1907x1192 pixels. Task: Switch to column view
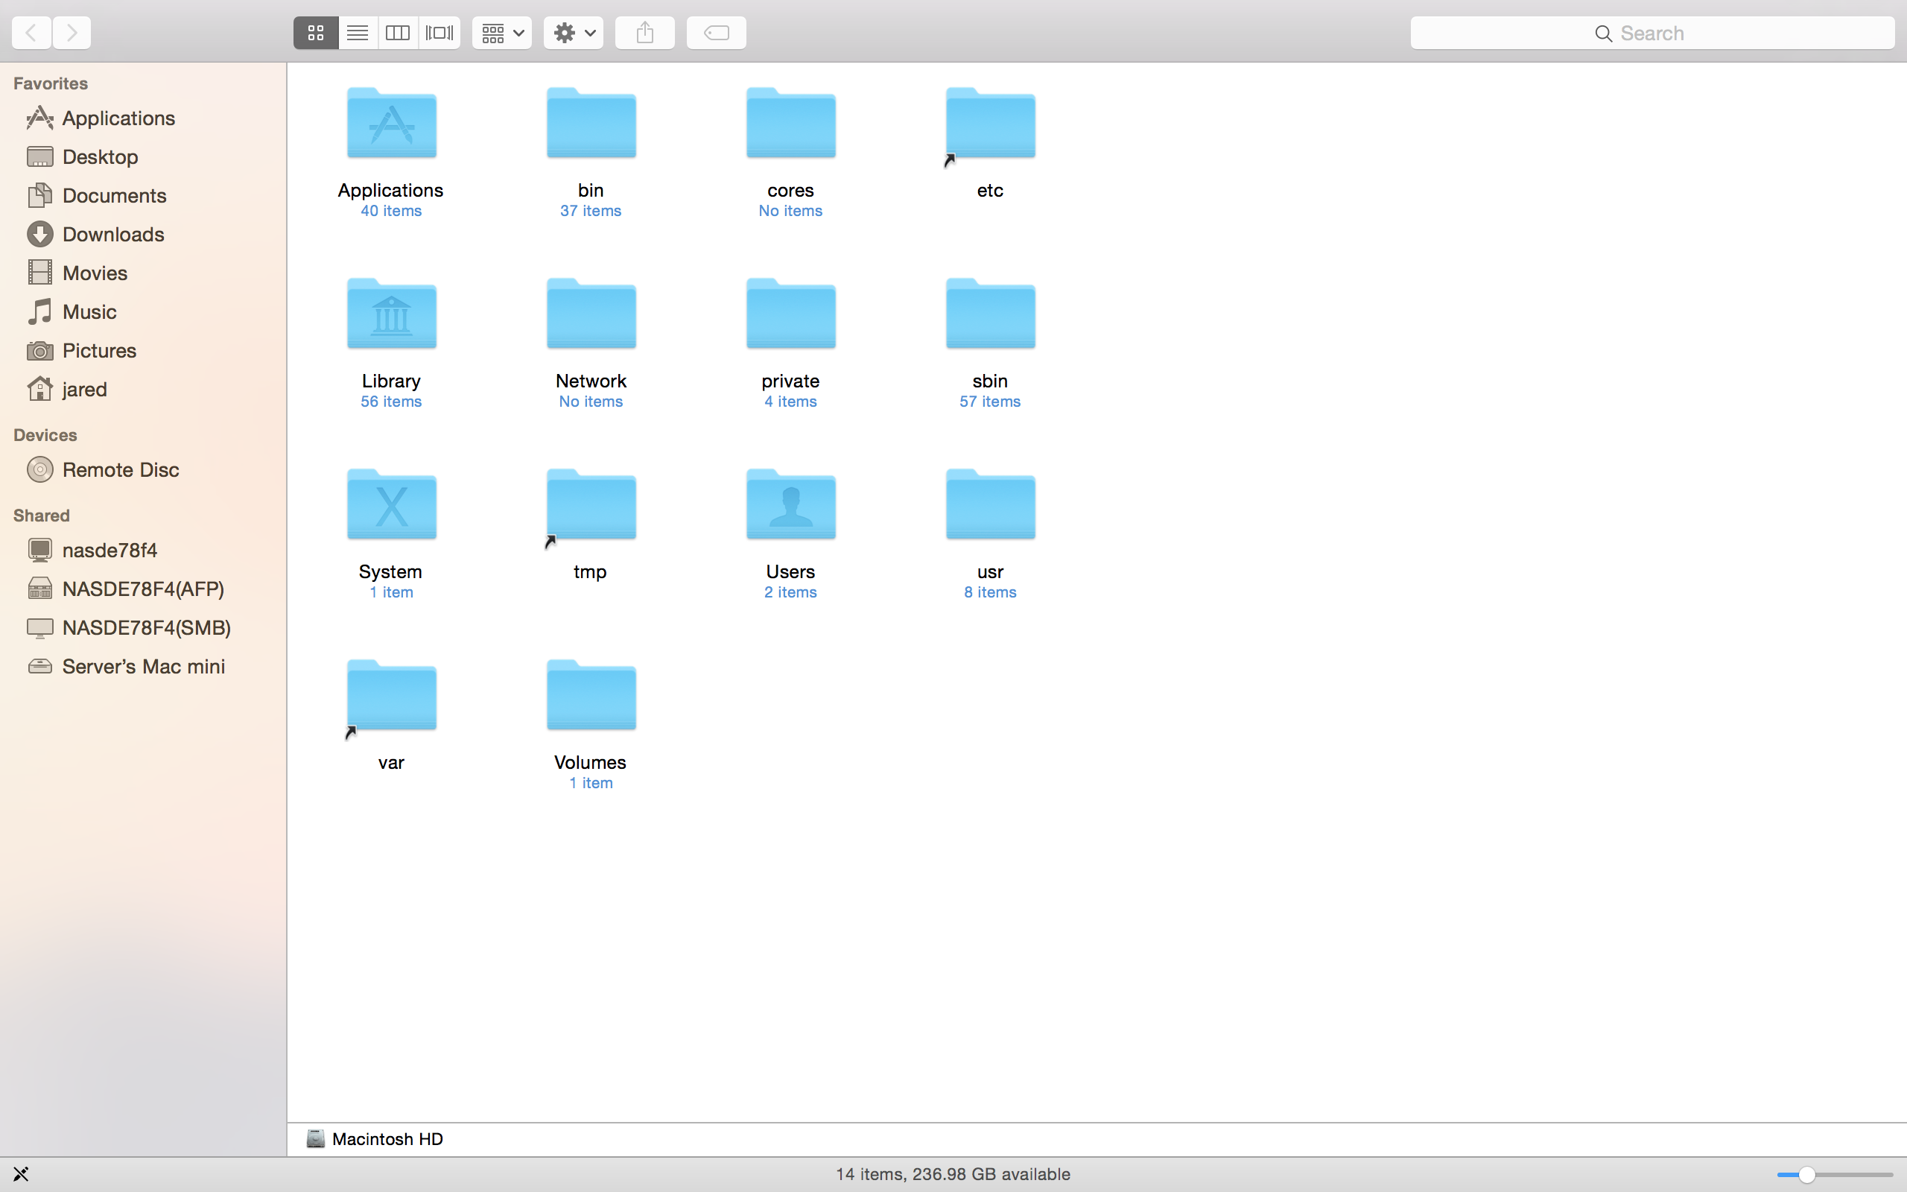coord(398,32)
